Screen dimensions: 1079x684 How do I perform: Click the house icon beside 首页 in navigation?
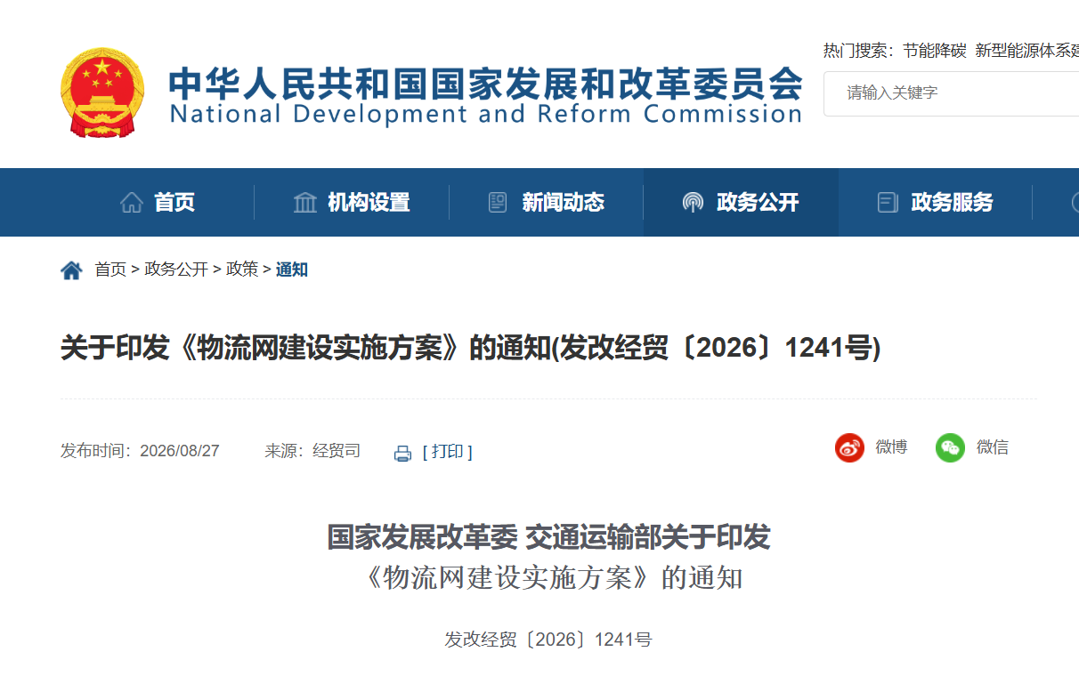(x=132, y=203)
